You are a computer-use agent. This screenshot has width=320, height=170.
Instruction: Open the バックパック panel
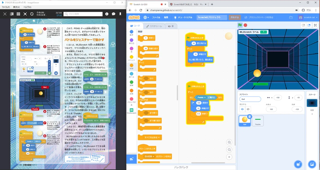[181, 167]
